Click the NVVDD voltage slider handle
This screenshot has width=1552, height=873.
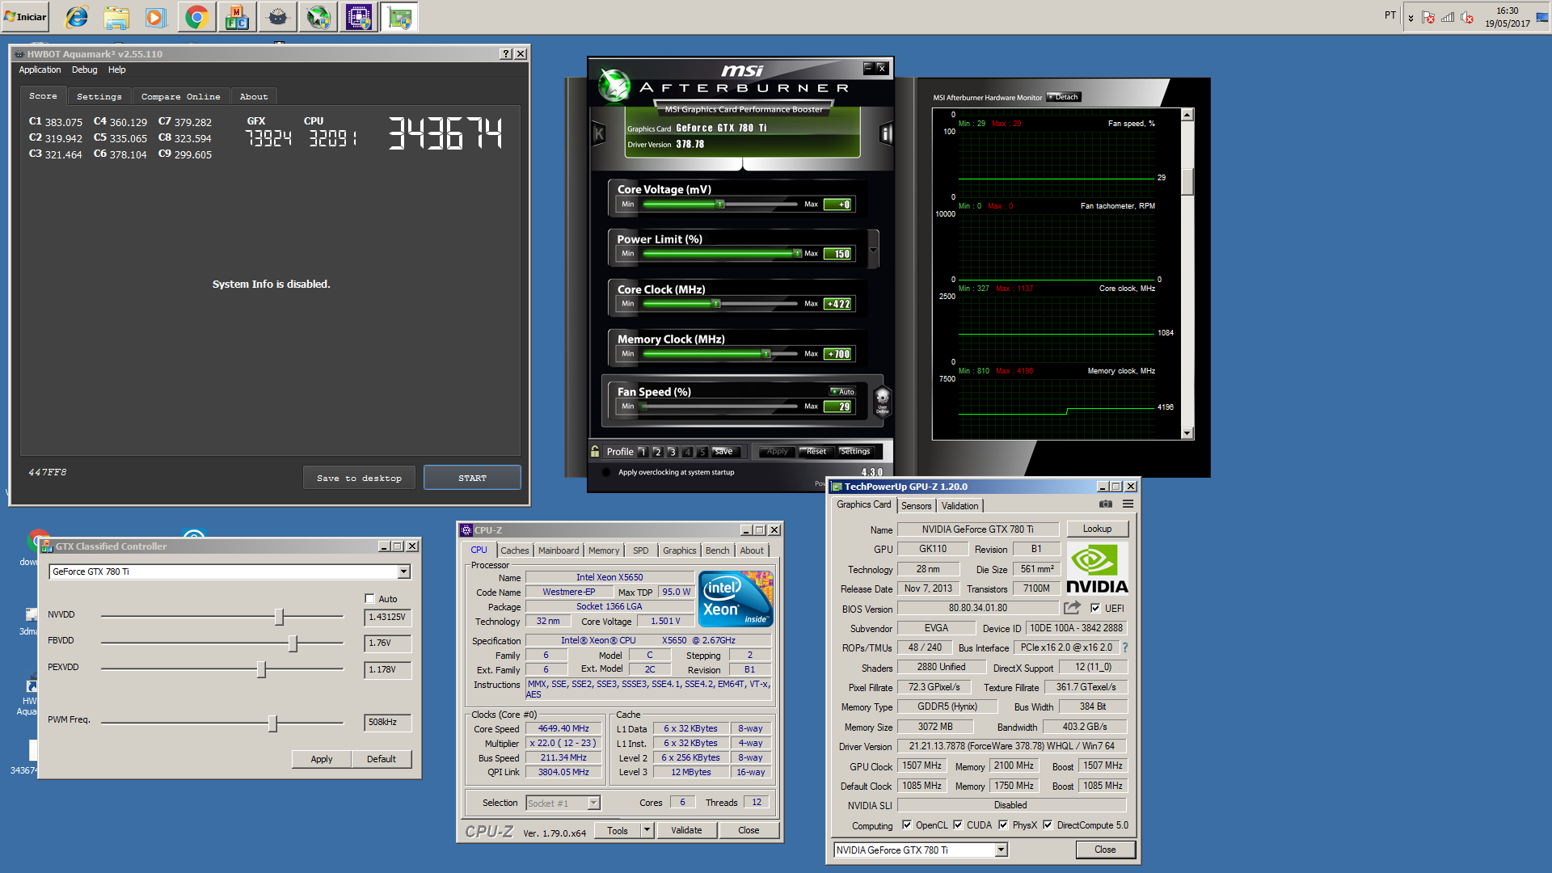coord(279,617)
